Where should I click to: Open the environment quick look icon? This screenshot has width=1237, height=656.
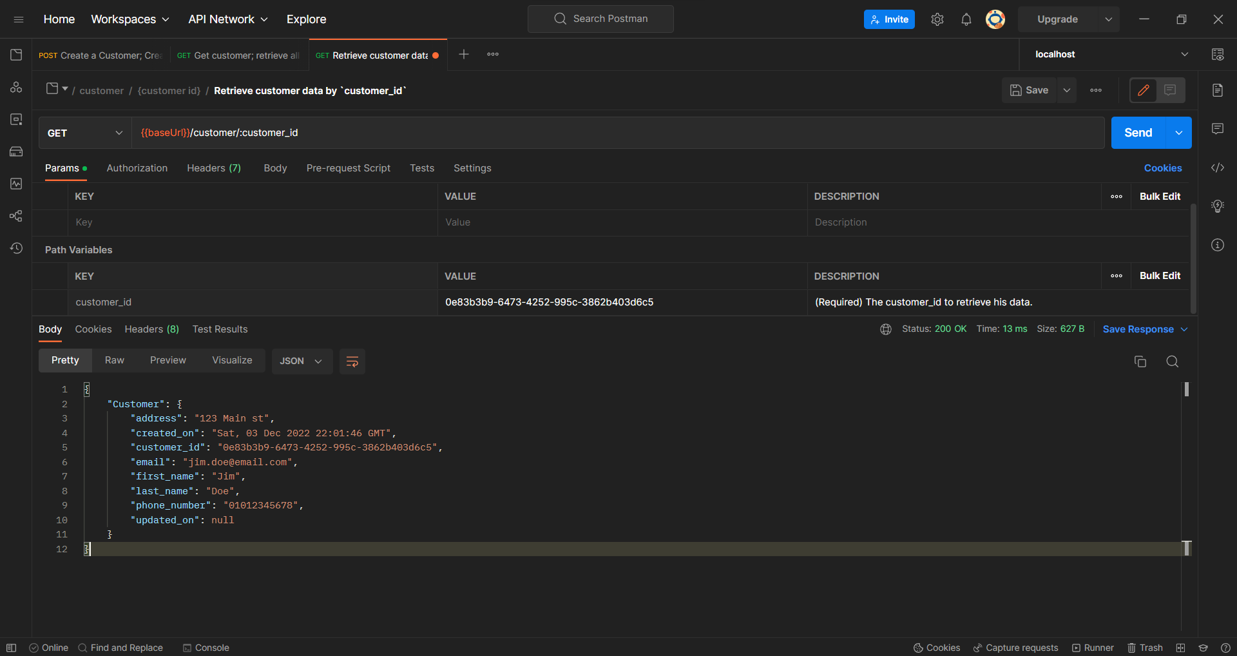(1218, 55)
